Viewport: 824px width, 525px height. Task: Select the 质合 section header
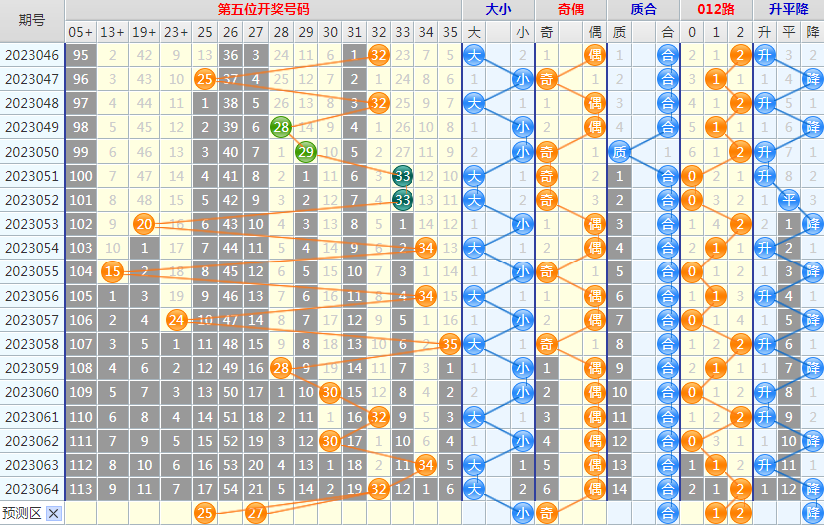click(x=644, y=9)
